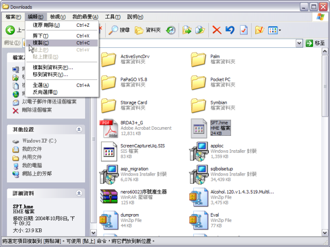Select the apploc installer icon
The image size is (330, 247).
pyautogui.click(x=199, y=151)
